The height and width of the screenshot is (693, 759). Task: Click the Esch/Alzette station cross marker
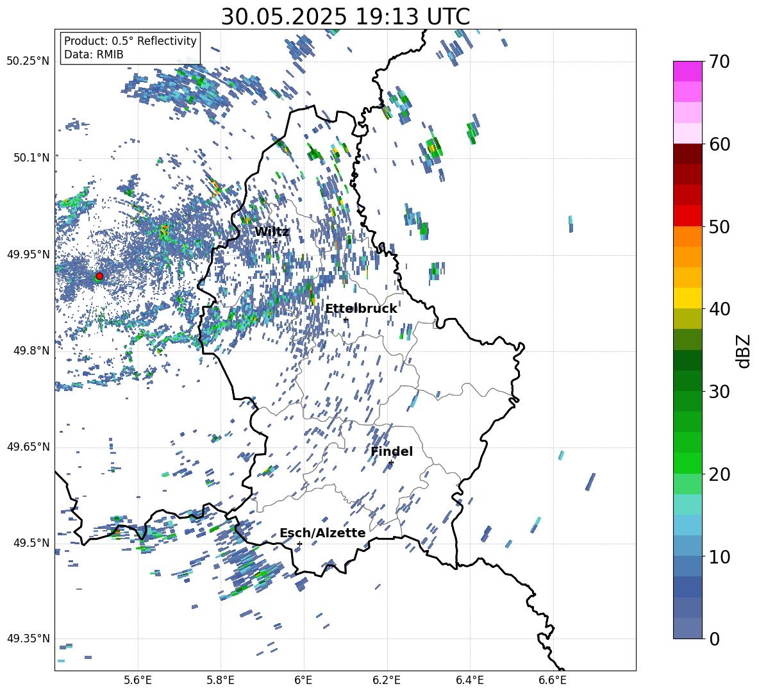tap(299, 544)
